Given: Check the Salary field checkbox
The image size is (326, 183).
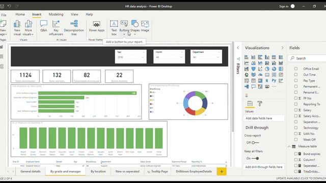Looking at the screenshot, I should [x=296, y=110].
